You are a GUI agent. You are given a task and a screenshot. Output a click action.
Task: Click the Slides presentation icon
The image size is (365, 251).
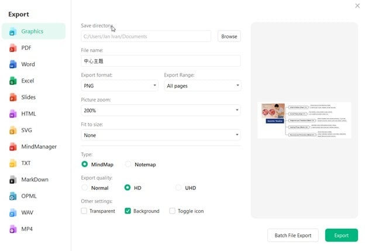point(13,97)
